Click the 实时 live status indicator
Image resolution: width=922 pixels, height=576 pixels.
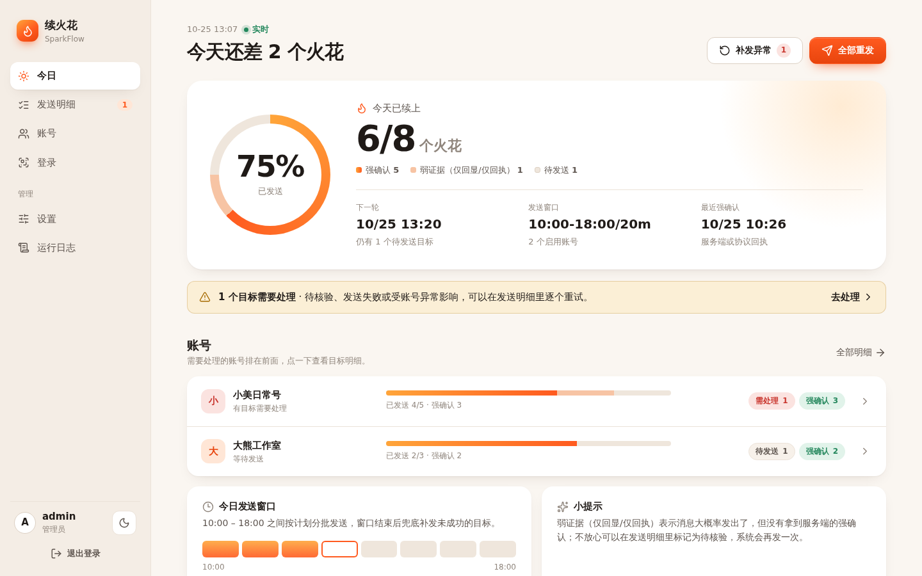click(255, 29)
